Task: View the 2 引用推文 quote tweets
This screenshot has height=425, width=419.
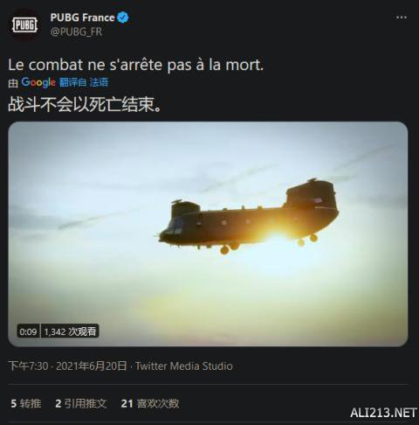Action: [81, 403]
